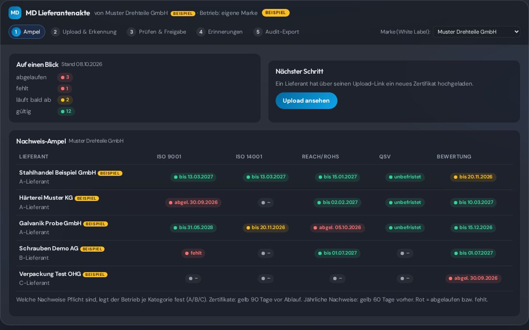529x330 pixels.
Task: Click the abgelaufen count badge showing 3
Action: [65, 77]
